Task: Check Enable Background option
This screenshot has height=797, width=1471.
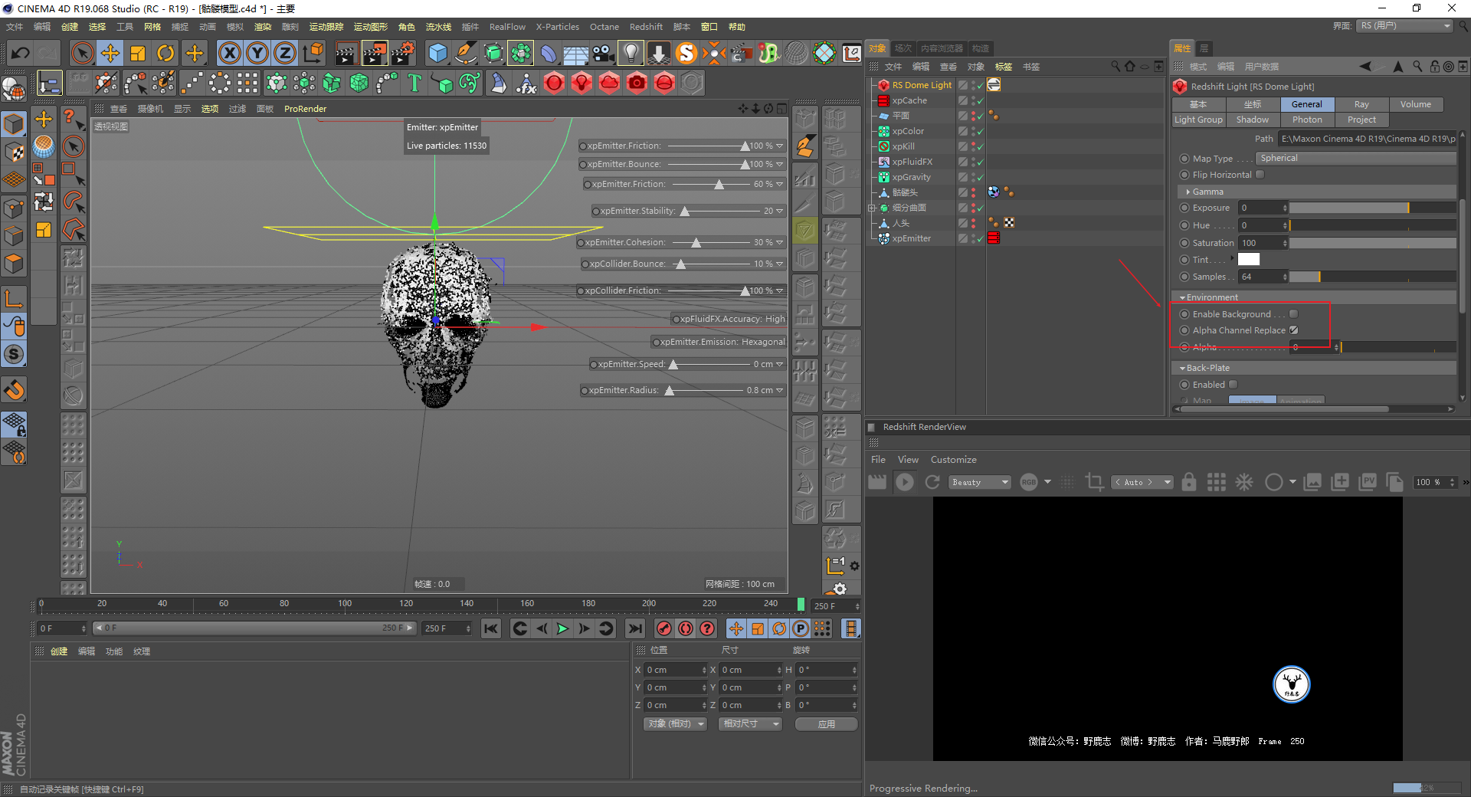Action: pos(1294,314)
